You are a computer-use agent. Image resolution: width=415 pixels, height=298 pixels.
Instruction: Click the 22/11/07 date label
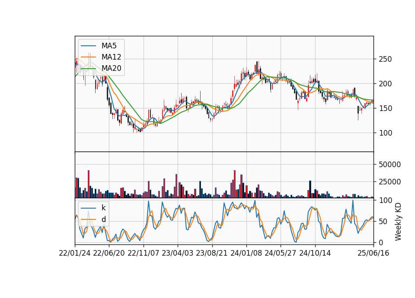coord(144,254)
